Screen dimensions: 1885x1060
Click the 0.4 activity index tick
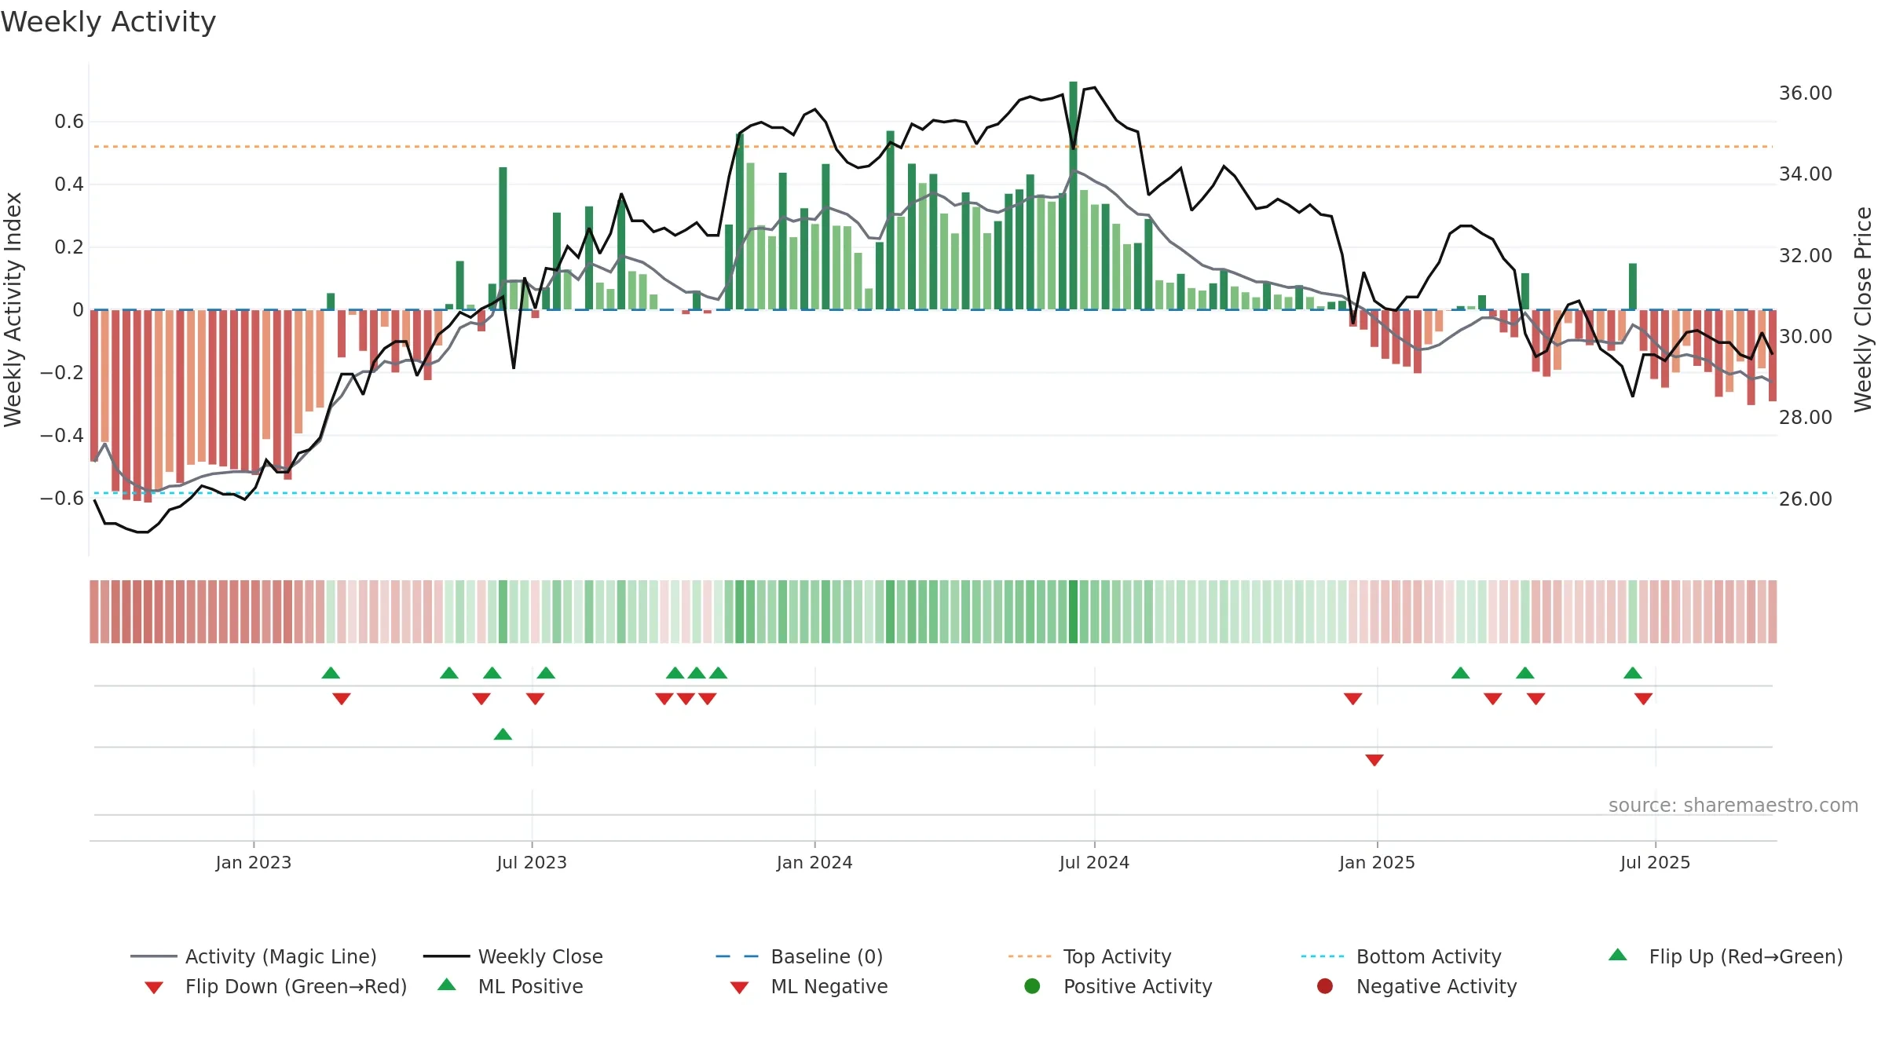coord(69,184)
